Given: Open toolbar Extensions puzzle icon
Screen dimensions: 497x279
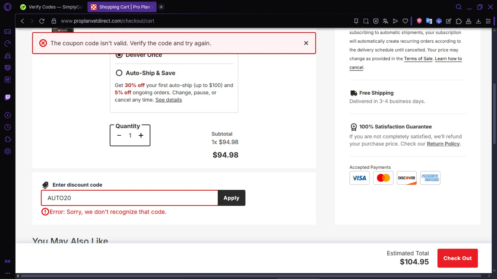Looking at the screenshot, I should click(x=459, y=21).
